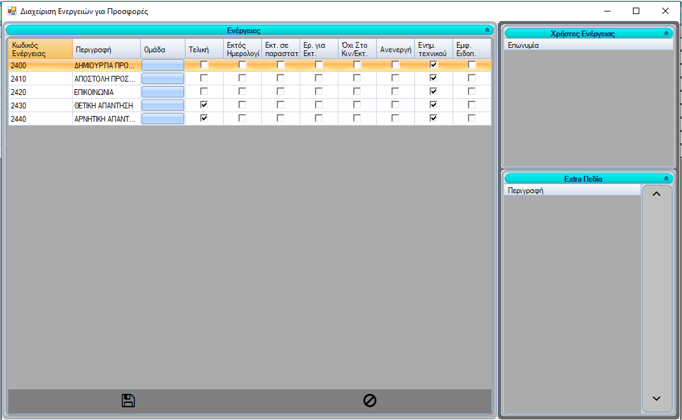Open Ομάδα dropdown for row 2400
Viewport: 682px width, 420px height.
pos(163,65)
